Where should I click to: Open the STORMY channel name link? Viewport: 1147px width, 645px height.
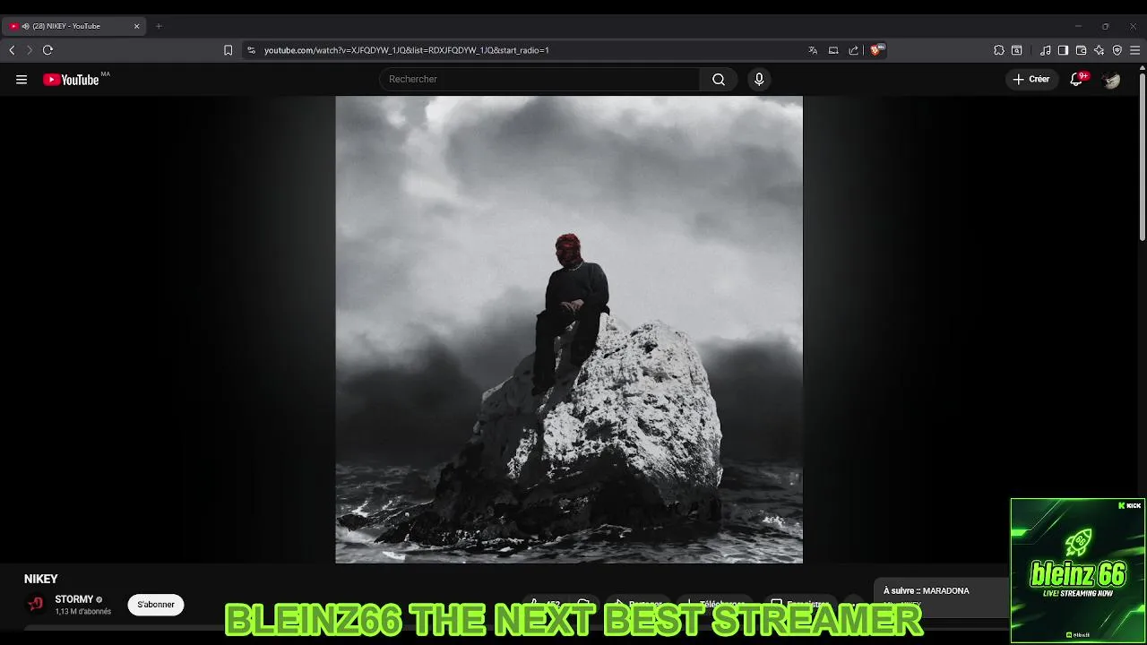coord(74,599)
